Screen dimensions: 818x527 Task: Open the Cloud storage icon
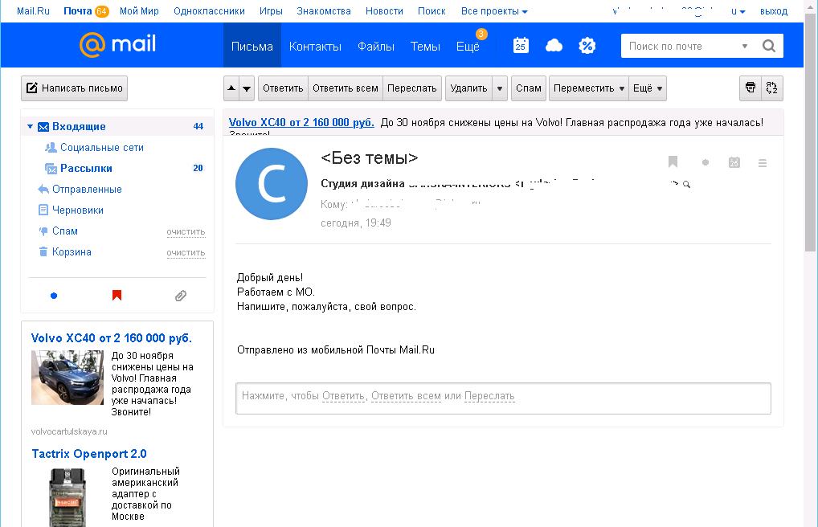[554, 46]
